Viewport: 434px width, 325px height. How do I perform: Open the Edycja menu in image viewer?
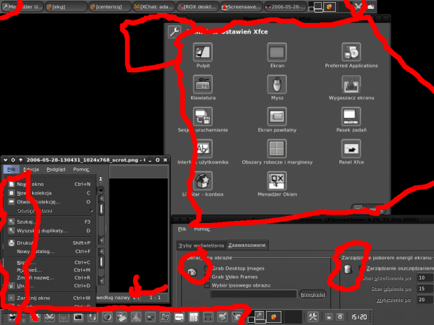tap(31, 169)
